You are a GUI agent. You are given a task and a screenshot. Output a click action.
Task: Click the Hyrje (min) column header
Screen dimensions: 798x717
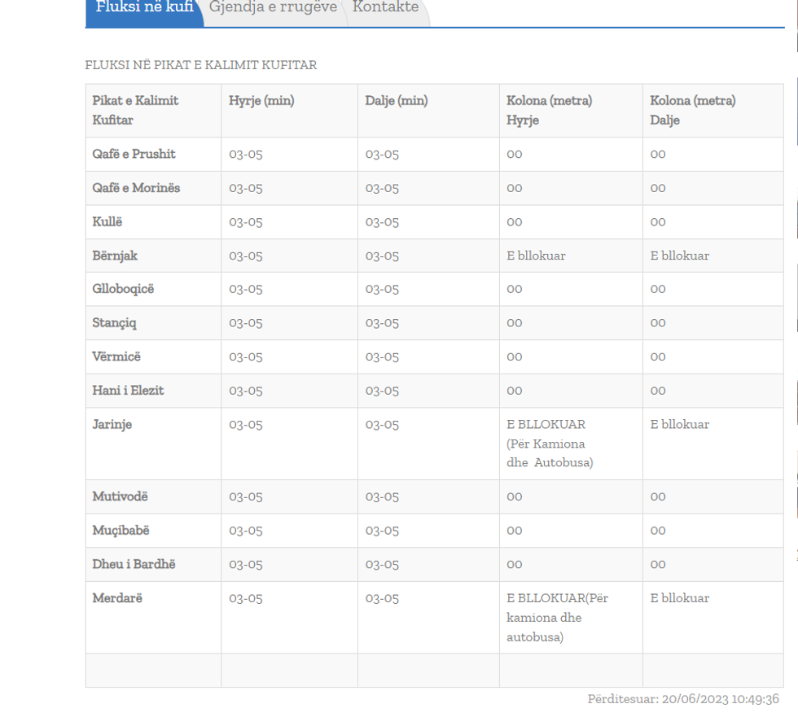click(261, 101)
